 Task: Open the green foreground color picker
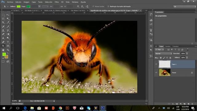[x=4, y=54]
